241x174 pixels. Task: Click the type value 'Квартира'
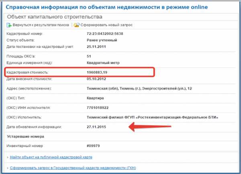click(x=95, y=98)
